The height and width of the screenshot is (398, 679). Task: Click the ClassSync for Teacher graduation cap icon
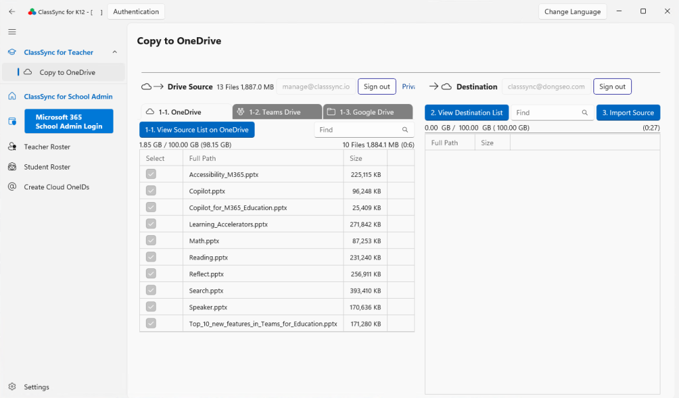click(12, 52)
